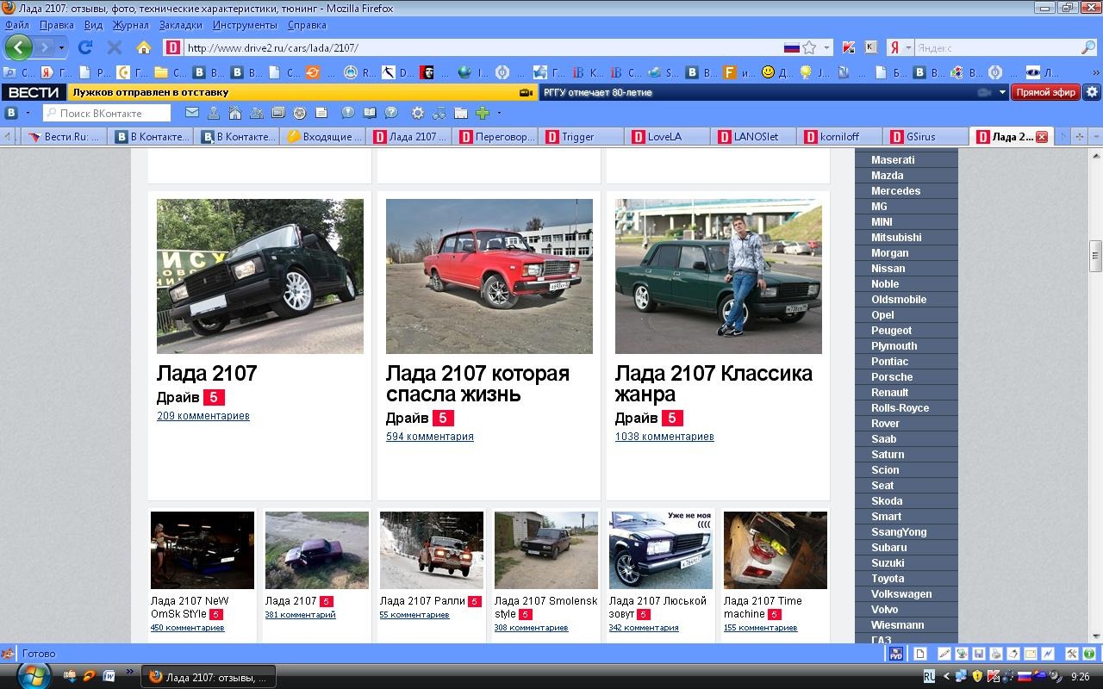Switch to the LANOSlet tab
This screenshot has height=689, width=1103.
click(x=752, y=136)
